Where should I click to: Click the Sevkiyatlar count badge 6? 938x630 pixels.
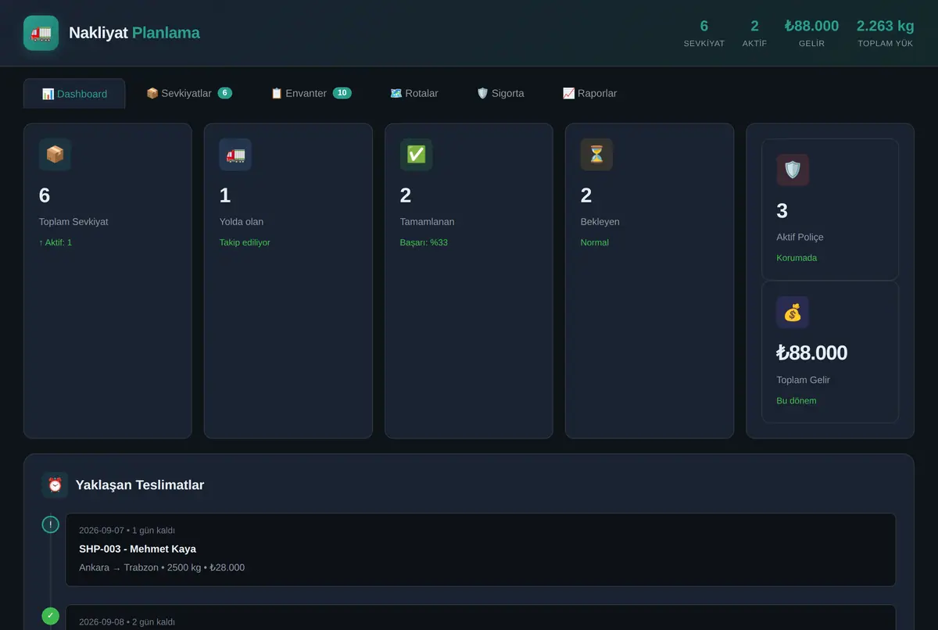pos(225,93)
